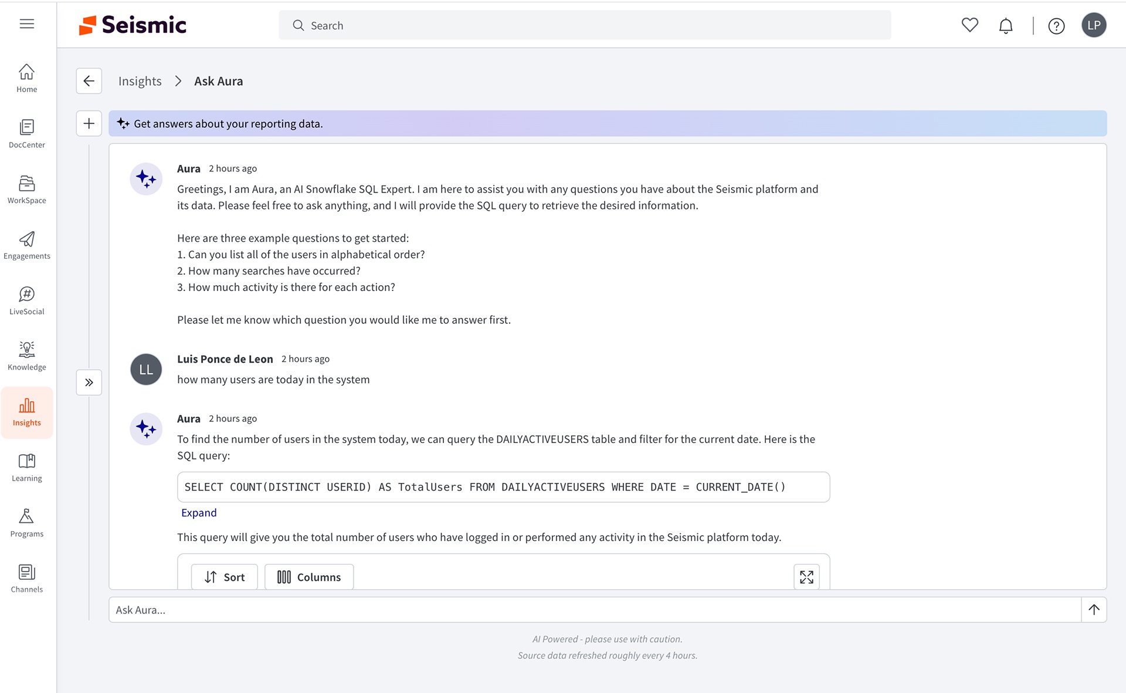Open the hamburger navigation menu
The height and width of the screenshot is (693, 1126).
point(27,24)
